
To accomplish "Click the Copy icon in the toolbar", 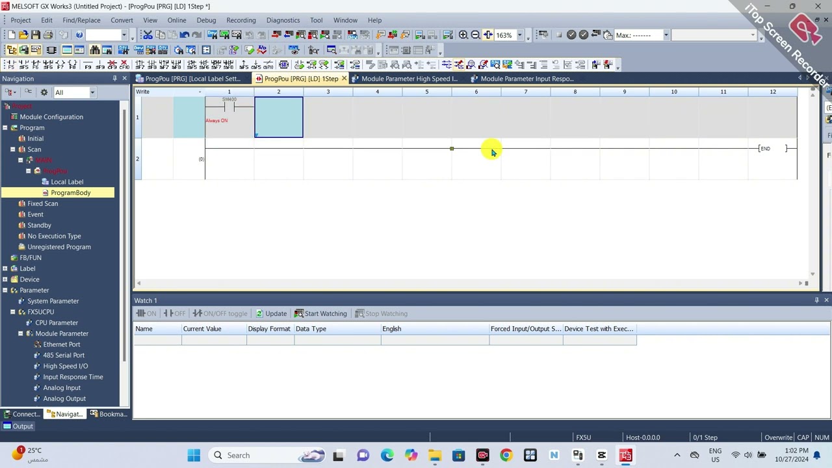I will 160,35.
